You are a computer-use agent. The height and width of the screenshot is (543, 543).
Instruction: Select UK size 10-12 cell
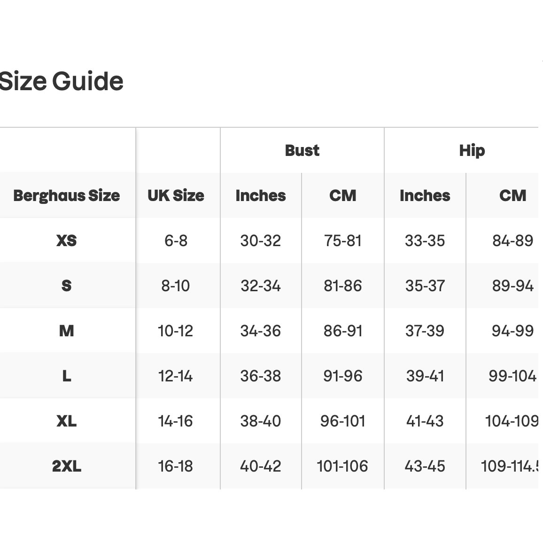(x=176, y=331)
